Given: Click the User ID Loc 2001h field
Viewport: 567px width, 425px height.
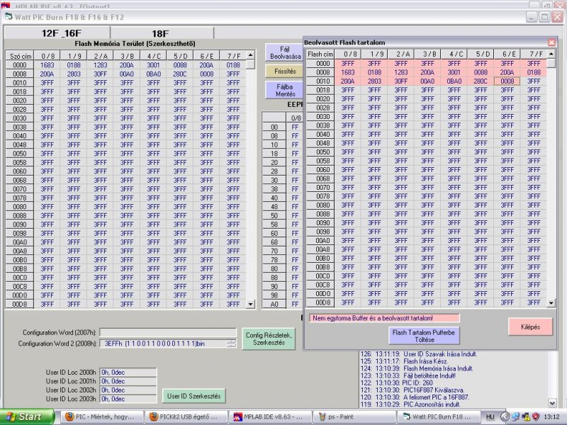Looking at the screenshot, I should tap(128, 381).
